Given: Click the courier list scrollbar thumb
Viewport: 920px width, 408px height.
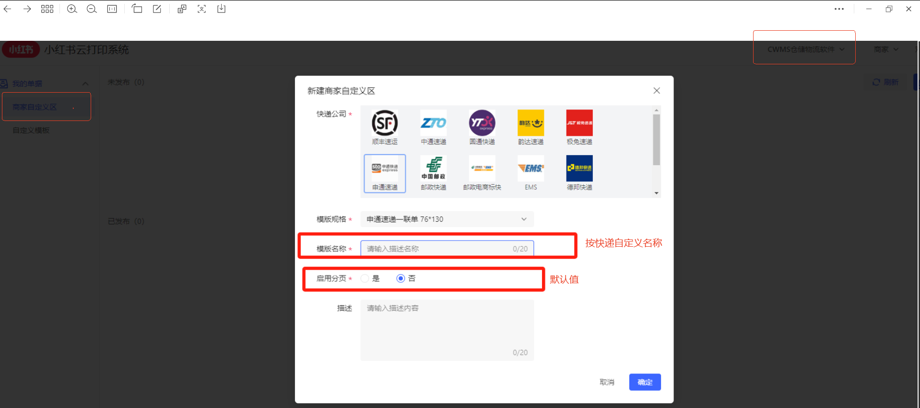Looking at the screenshot, I should [x=656, y=140].
